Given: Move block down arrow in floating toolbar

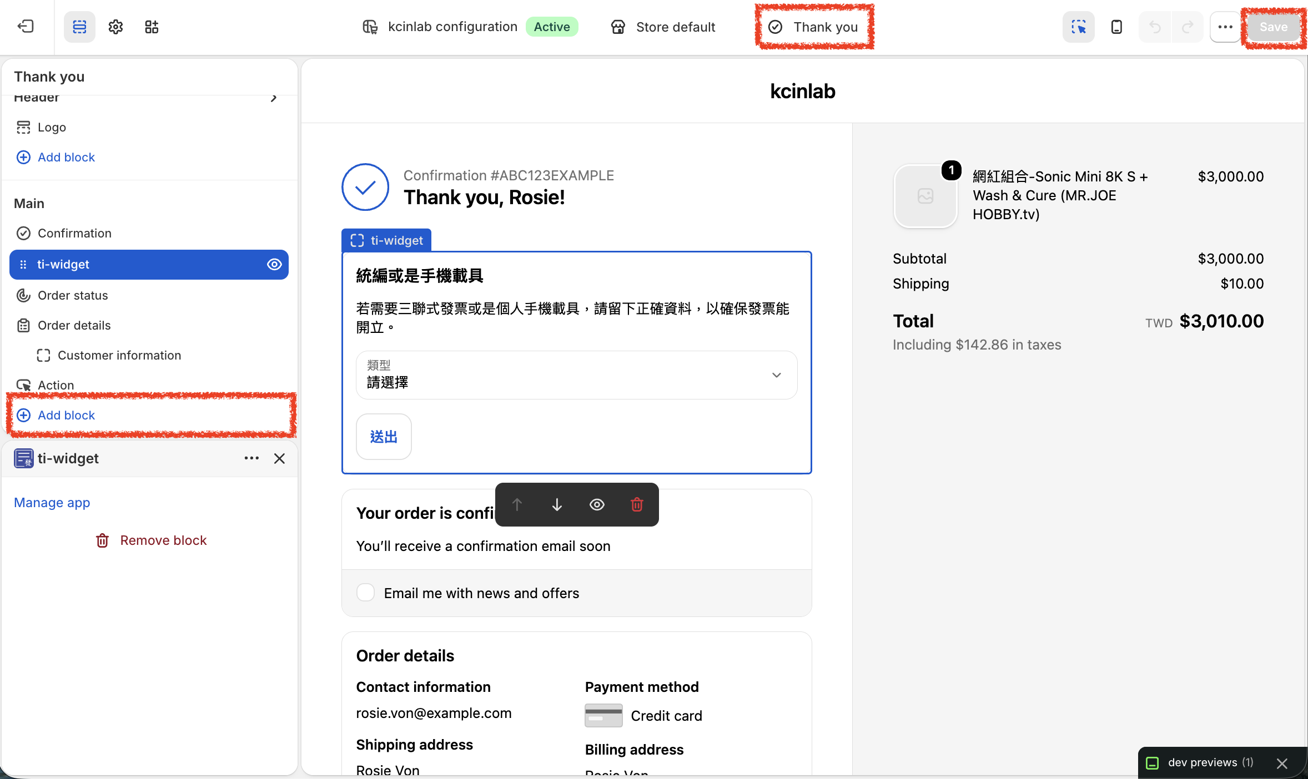Looking at the screenshot, I should coord(557,504).
